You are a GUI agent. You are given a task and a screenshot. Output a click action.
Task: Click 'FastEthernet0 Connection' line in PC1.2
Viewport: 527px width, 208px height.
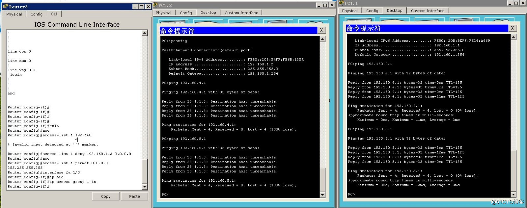point(207,50)
